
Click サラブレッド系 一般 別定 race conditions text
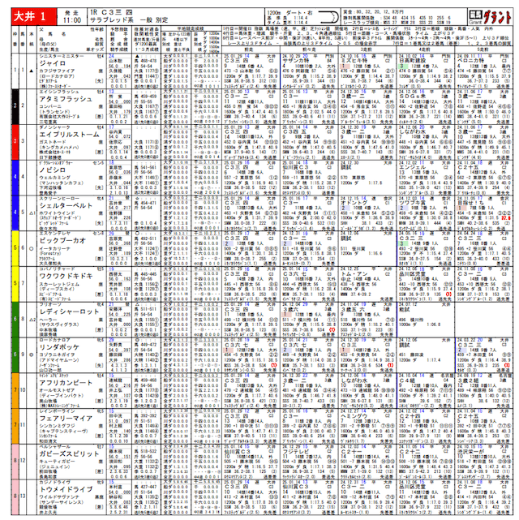(x=129, y=20)
